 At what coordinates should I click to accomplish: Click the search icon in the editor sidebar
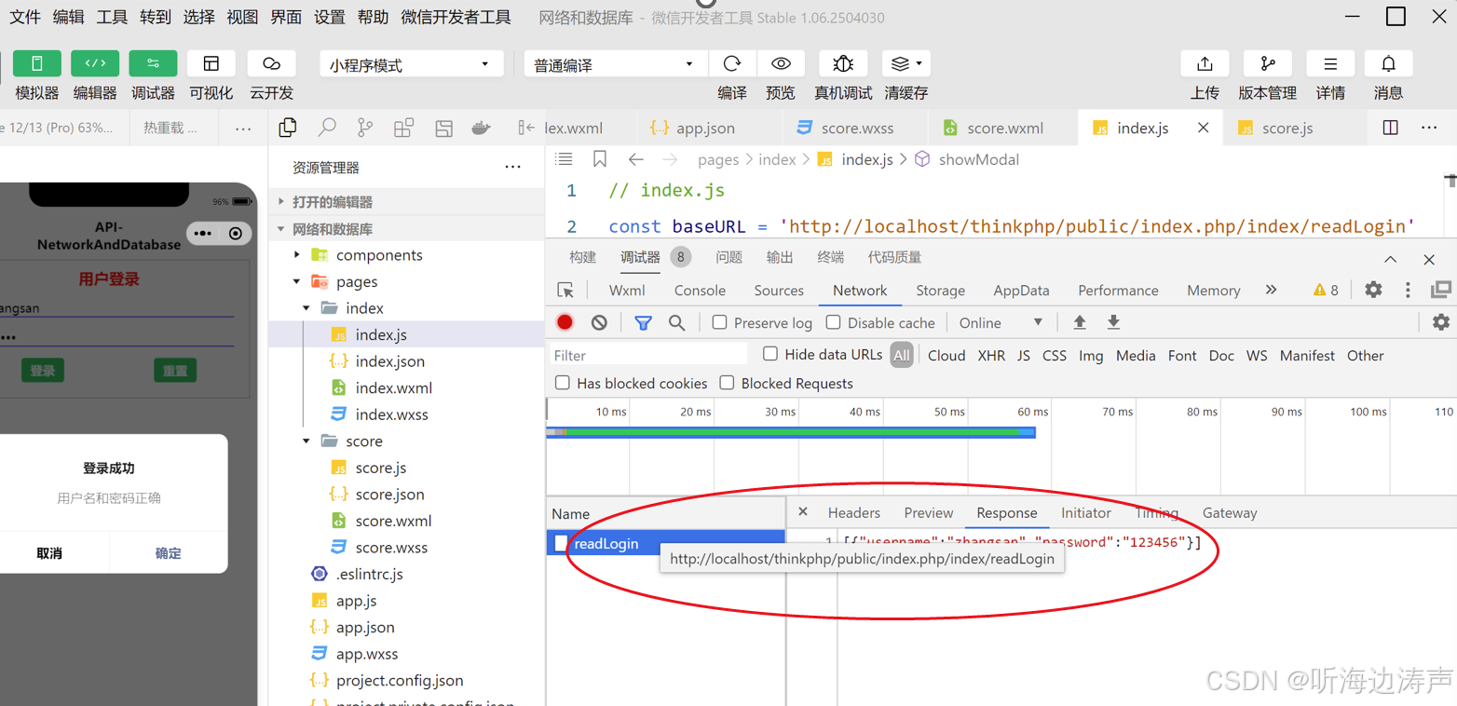coord(327,128)
